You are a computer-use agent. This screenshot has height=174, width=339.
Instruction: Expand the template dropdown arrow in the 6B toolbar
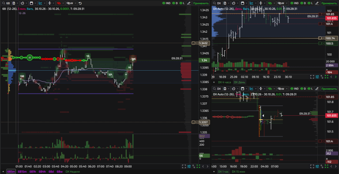click(x=17, y=3)
